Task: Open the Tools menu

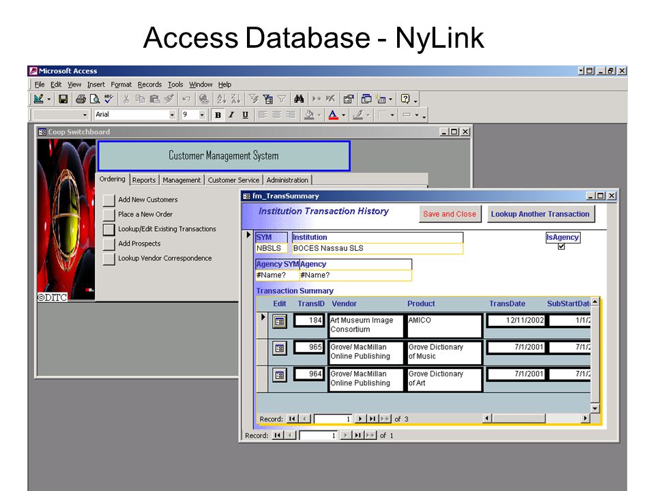Action: coord(175,85)
